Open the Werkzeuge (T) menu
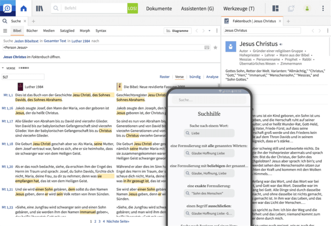The image size is (331, 226). tap(239, 8)
